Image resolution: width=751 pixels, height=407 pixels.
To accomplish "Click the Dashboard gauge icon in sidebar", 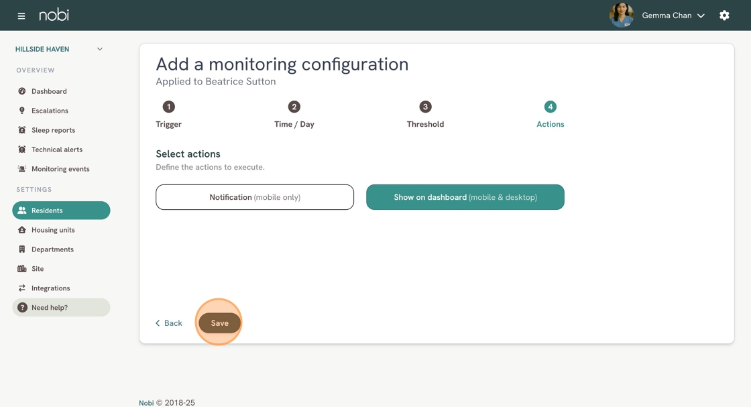I will pos(22,91).
